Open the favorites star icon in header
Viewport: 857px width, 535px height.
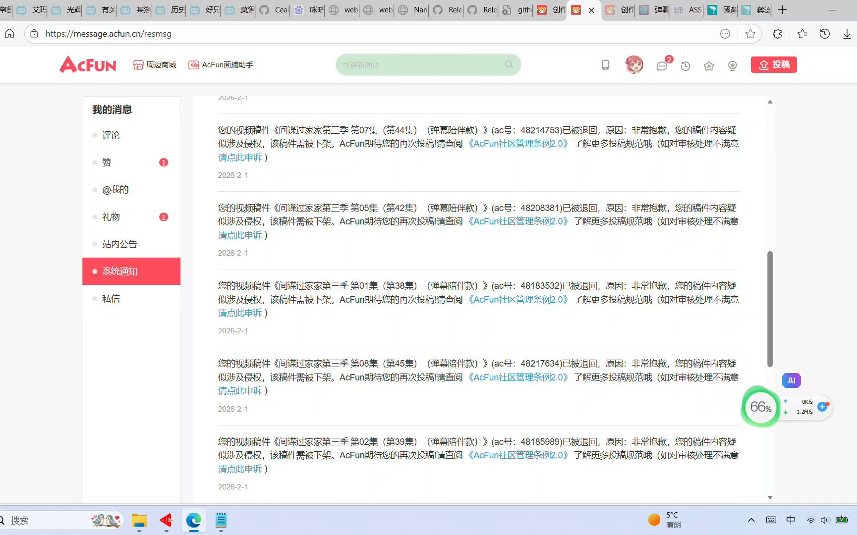(x=709, y=66)
